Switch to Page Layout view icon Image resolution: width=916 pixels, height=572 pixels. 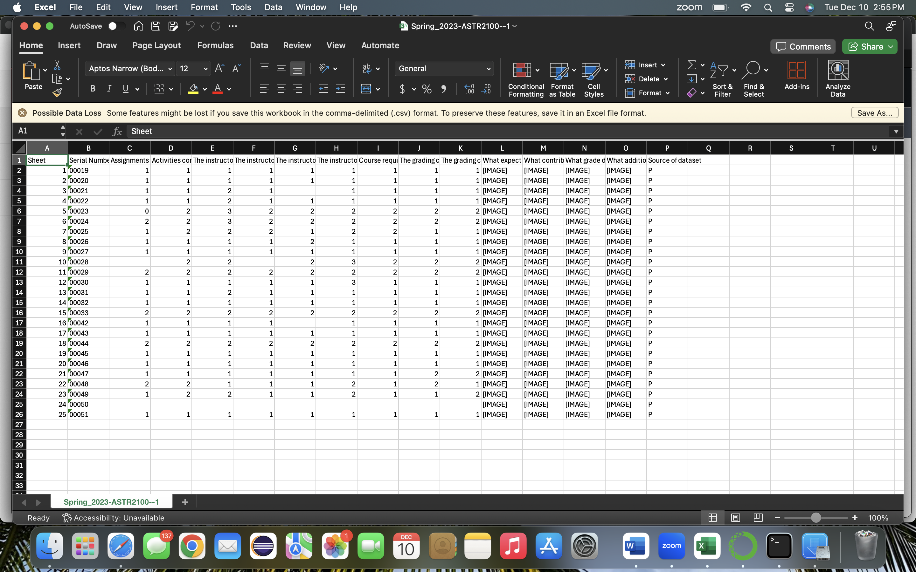click(735, 518)
